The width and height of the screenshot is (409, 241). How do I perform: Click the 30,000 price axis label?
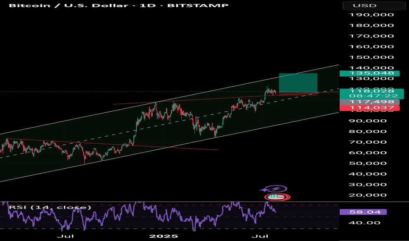coord(368,185)
